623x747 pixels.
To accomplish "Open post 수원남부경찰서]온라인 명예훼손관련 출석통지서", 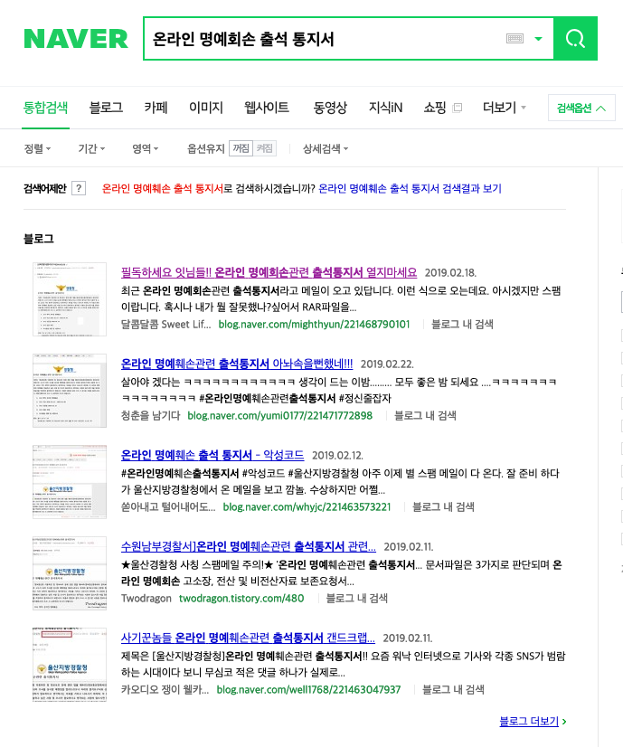I will [248, 547].
